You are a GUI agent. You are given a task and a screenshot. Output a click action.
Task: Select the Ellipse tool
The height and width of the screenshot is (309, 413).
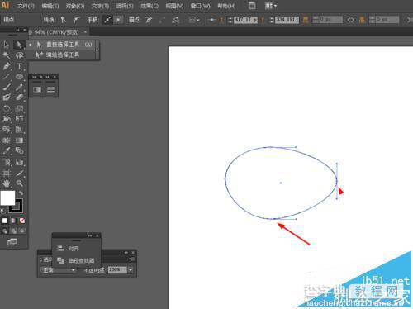(19, 77)
